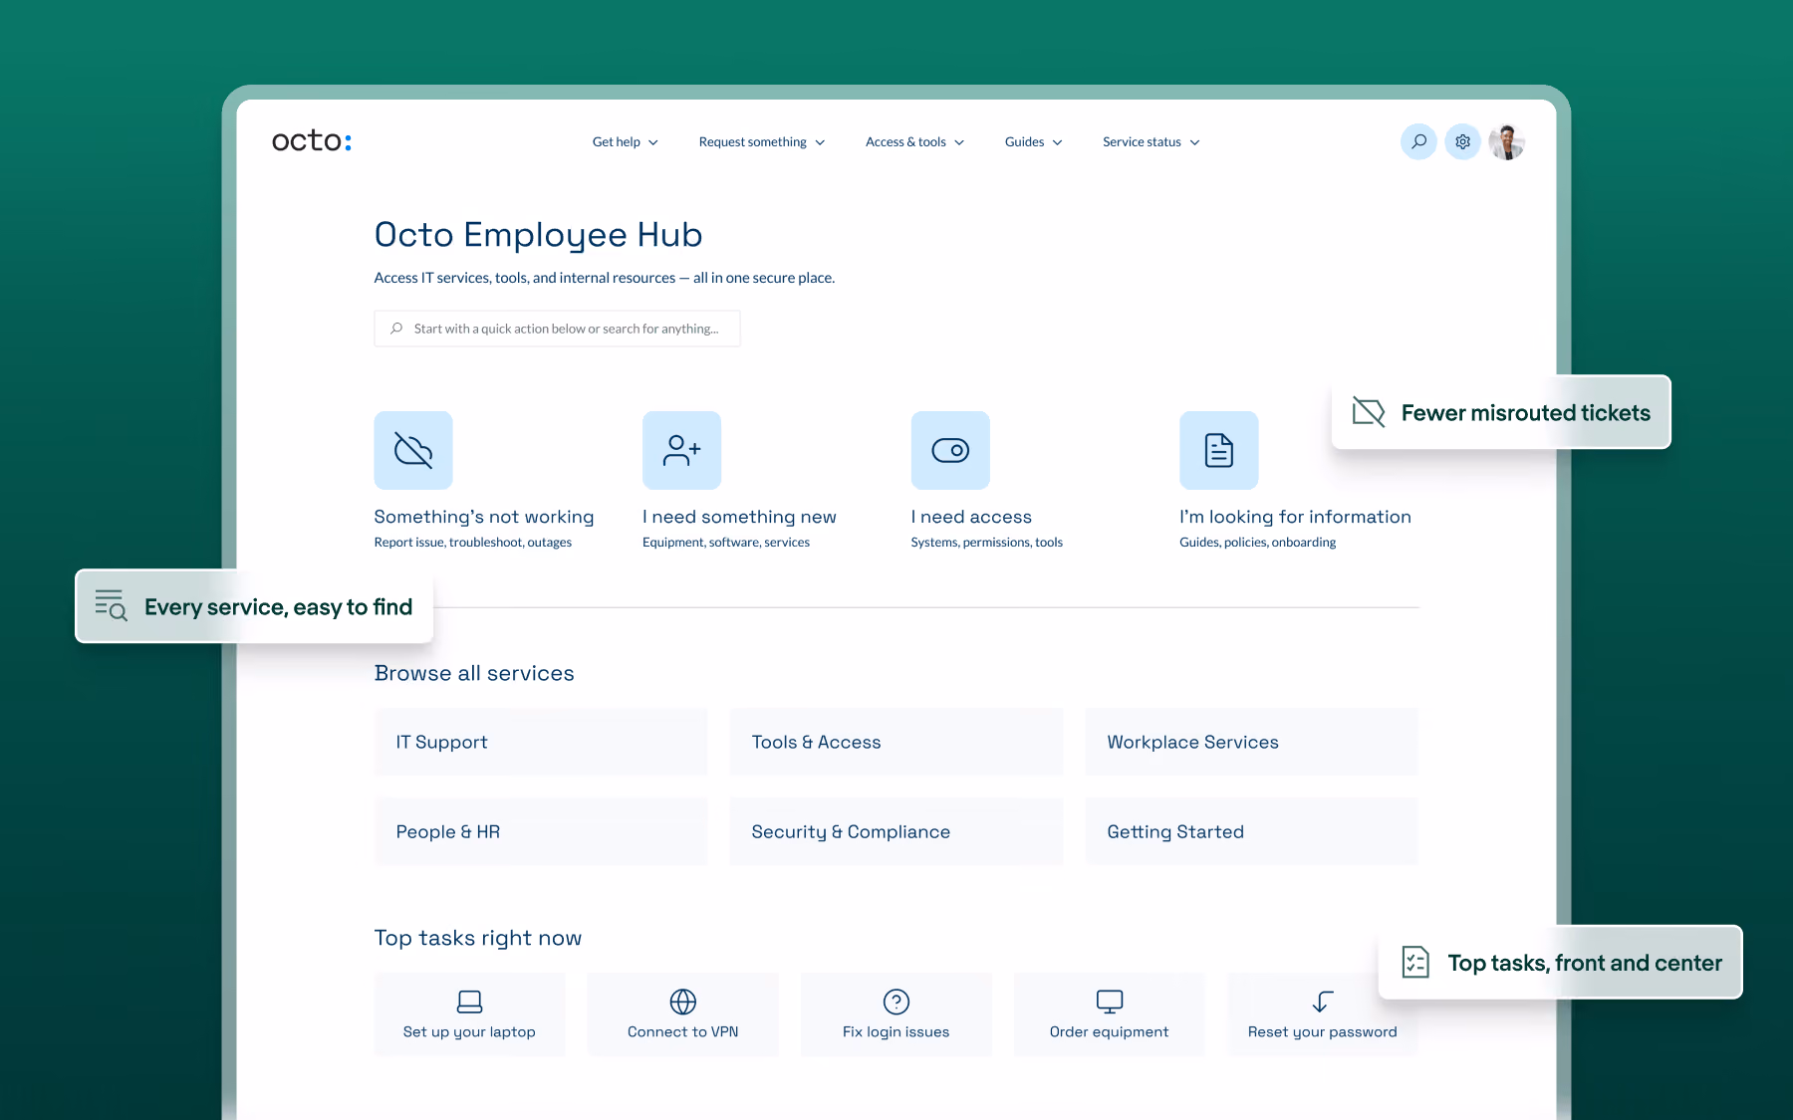Image resolution: width=1793 pixels, height=1120 pixels.
Task: Expand the Service status dropdown
Action: coord(1151,142)
